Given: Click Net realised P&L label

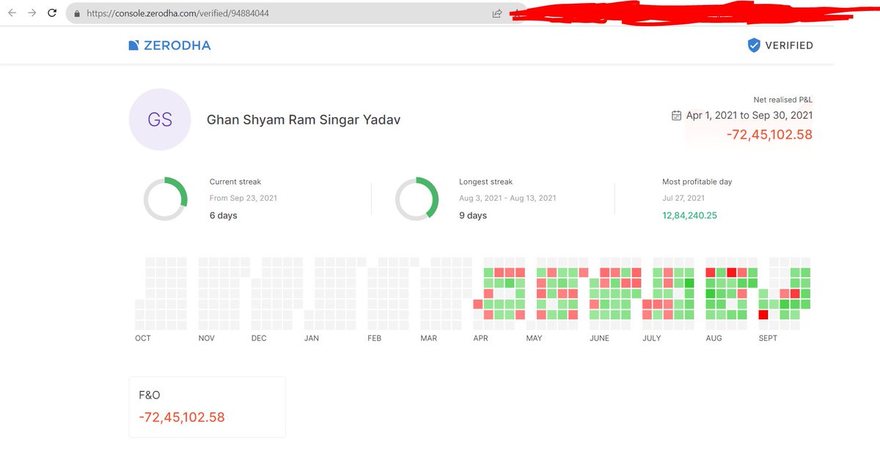Looking at the screenshot, I should [783, 100].
